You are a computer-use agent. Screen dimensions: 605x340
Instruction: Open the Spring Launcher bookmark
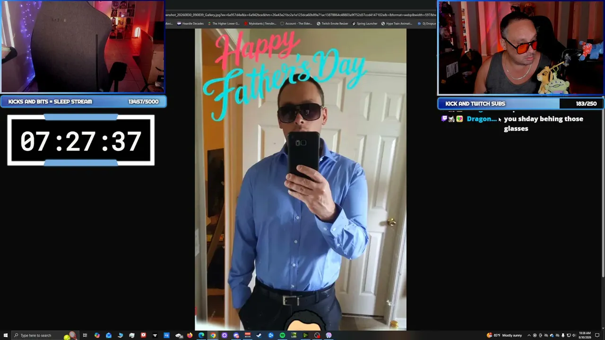point(364,24)
